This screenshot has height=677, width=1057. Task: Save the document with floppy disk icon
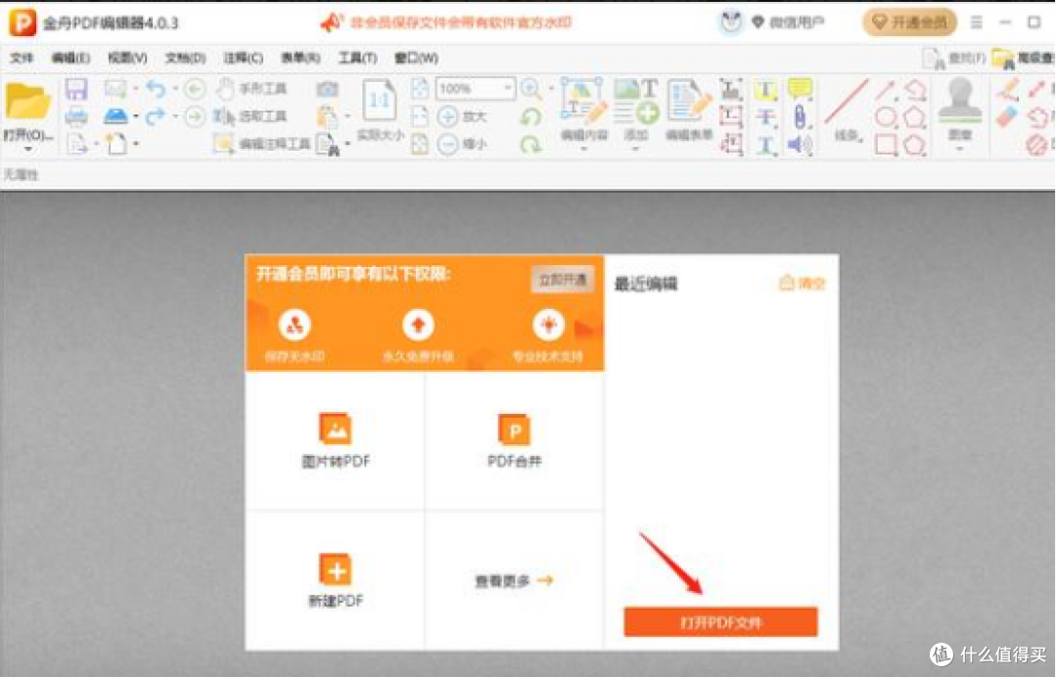(76, 89)
